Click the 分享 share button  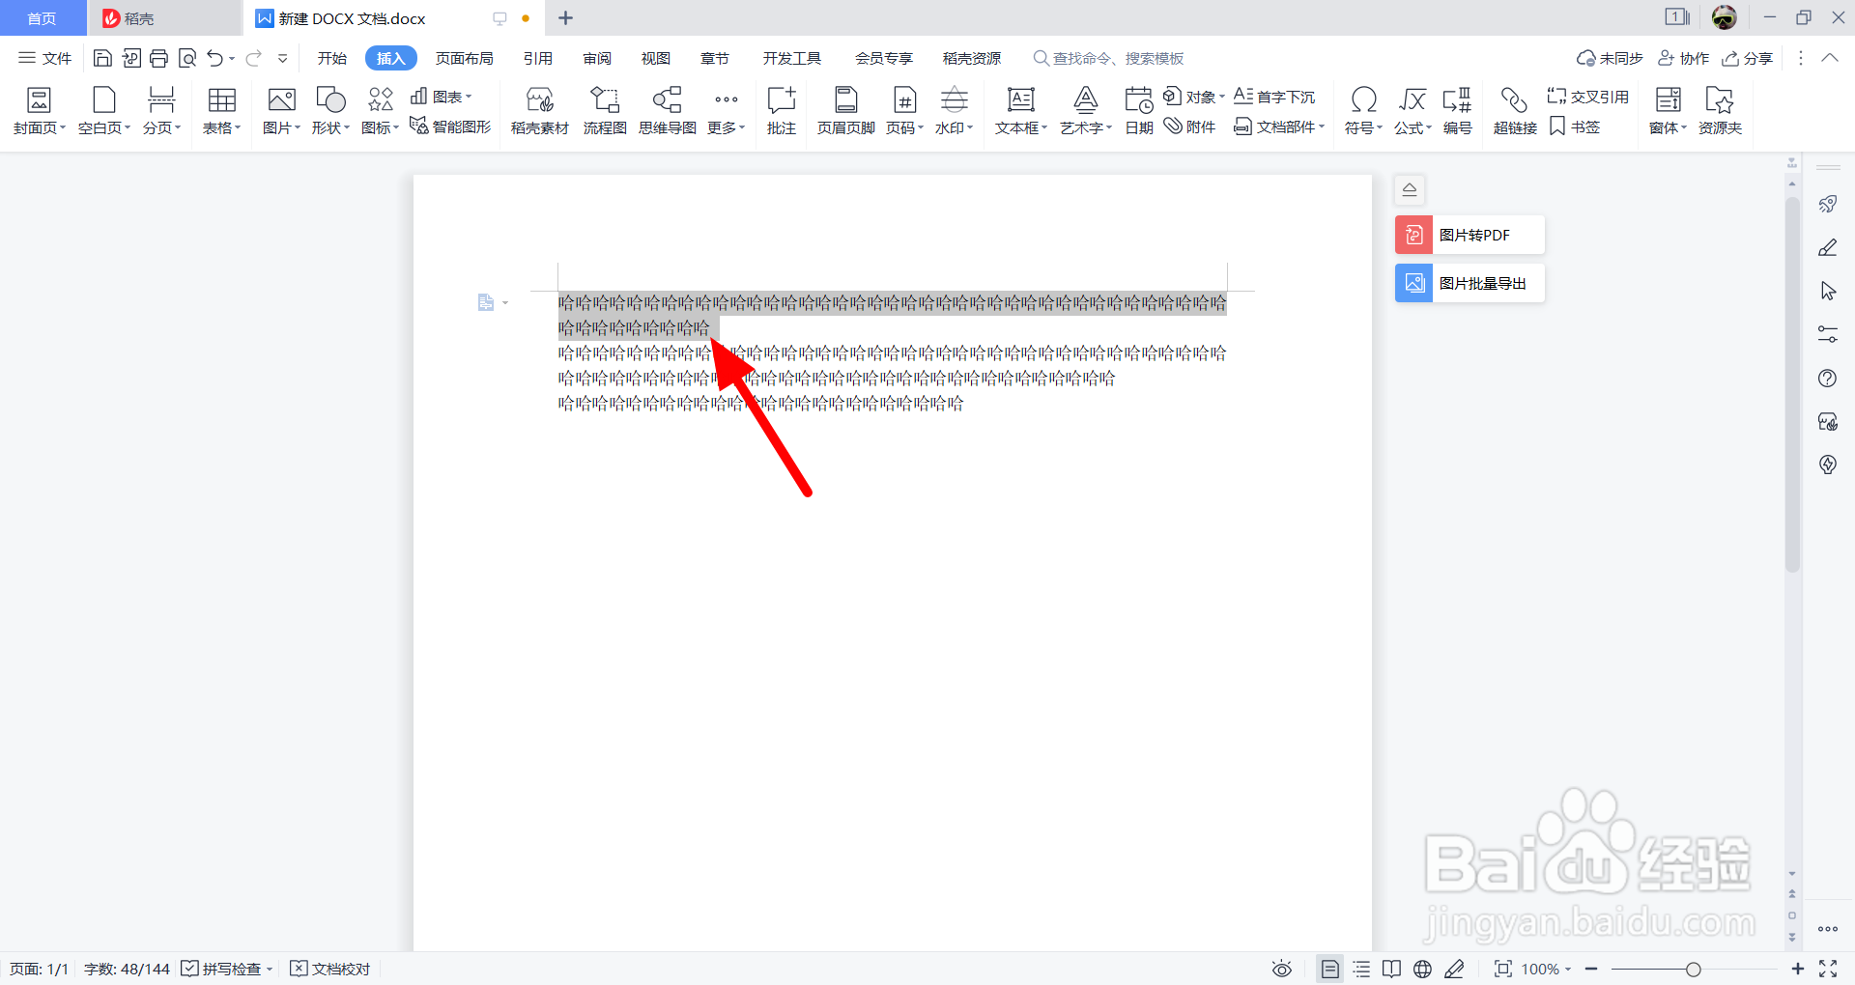click(x=1748, y=58)
